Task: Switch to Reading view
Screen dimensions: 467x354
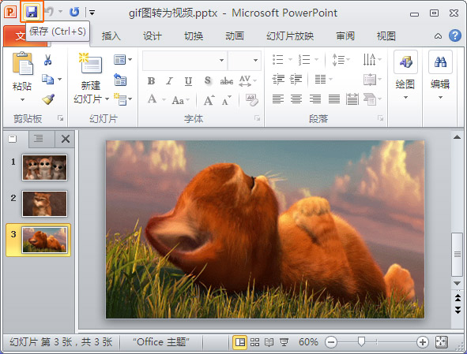Action: [x=269, y=342]
